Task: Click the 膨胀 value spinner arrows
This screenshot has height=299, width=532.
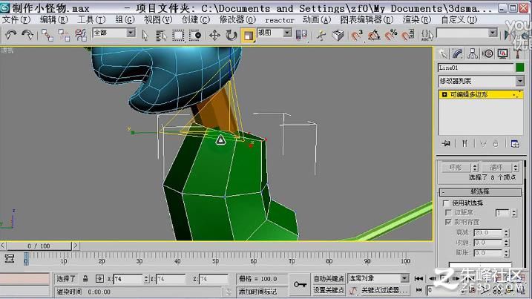Action: [506, 253]
